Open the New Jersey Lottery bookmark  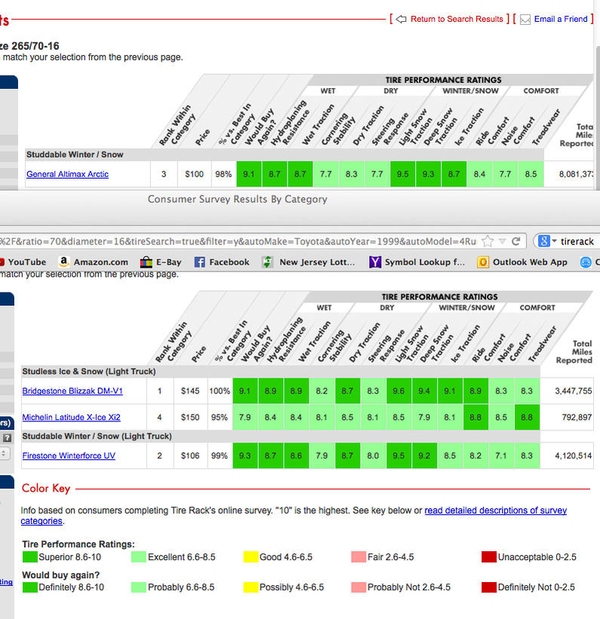pyautogui.click(x=308, y=262)
